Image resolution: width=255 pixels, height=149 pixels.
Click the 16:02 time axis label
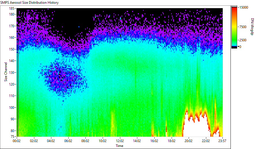pos(154,141)
